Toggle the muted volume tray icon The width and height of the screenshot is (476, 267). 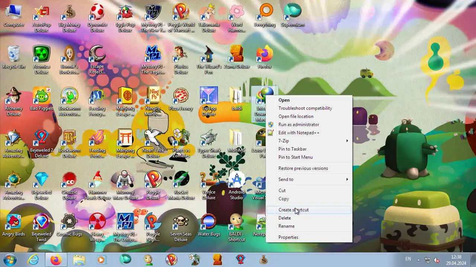point(437,260)
